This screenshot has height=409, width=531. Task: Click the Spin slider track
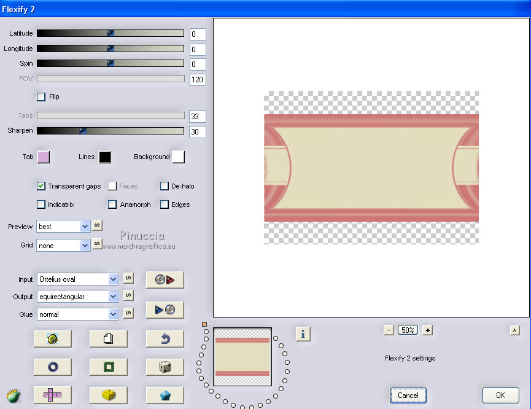click(110, 63)
